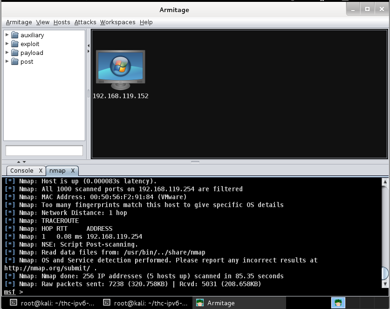The image size is (390, 309).
Task: Click the 'Read data files from' line
Action: [x=105, y=252]
